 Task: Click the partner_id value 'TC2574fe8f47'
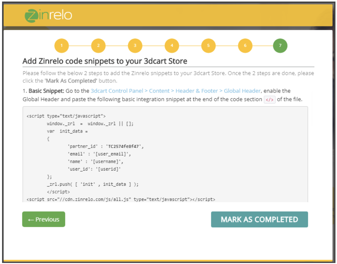123,146
